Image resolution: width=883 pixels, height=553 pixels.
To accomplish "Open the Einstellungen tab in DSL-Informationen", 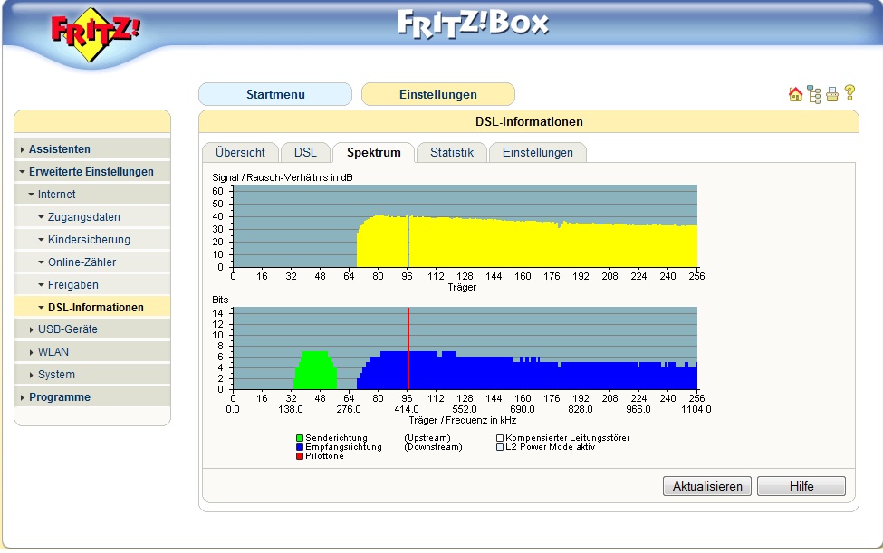I will point(538,152).
